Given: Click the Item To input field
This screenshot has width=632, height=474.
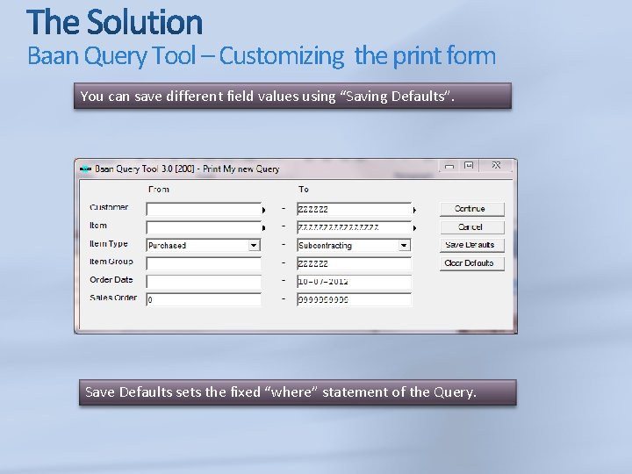Looking at the screenshot, I should click(x=355, y=227).
